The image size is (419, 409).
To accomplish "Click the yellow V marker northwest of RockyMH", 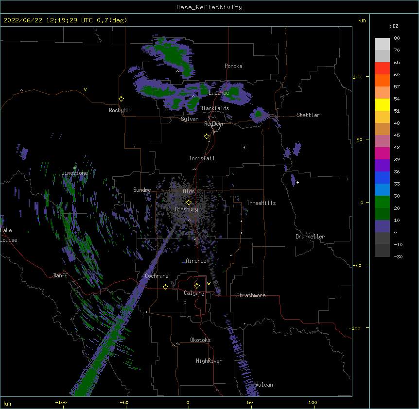I will [85, 89].
